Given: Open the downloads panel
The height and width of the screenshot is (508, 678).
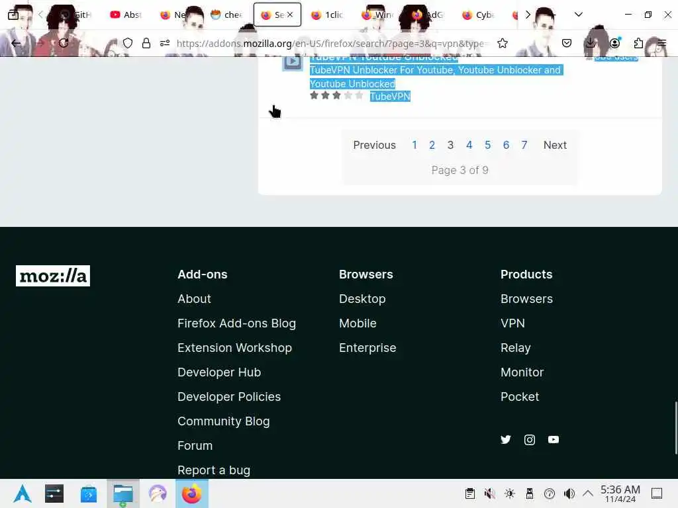Looking at the screenshot, I should pyautogui.click(x=590, y=43).
